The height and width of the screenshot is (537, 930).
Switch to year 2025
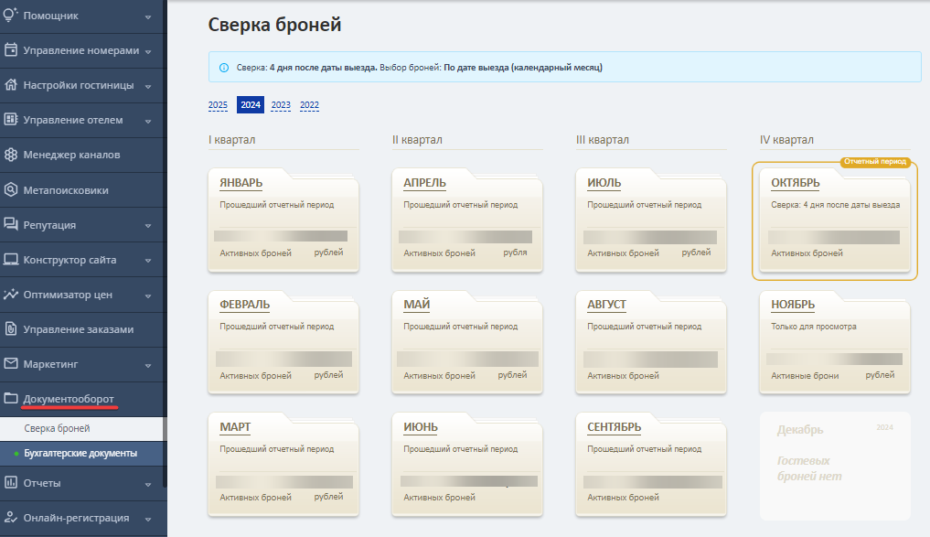coord(218,105)
